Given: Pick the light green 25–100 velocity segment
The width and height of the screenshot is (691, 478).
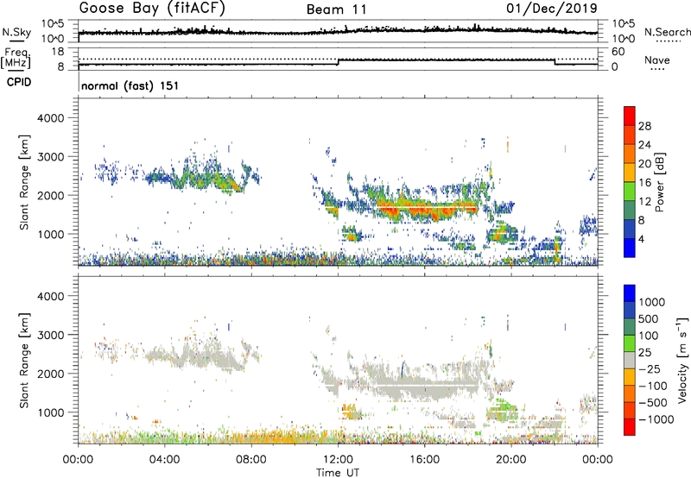Looking at the screenshot, I should pyautogui.click(x=630, y=343).
